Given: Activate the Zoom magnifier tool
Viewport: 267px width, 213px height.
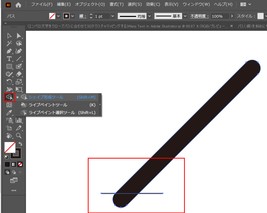Looking at the screenshot, I should tap(19, 136).
